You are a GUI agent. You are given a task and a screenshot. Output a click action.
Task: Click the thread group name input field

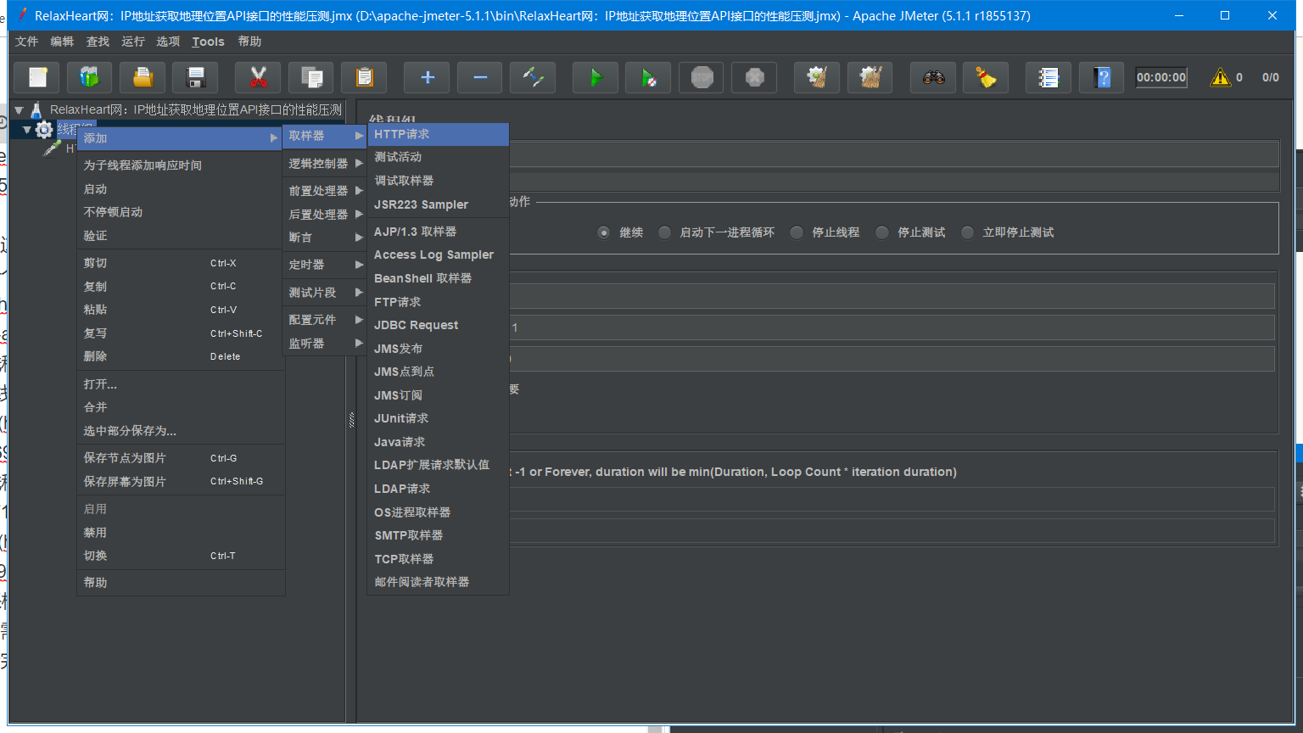[x=893, y=154]
